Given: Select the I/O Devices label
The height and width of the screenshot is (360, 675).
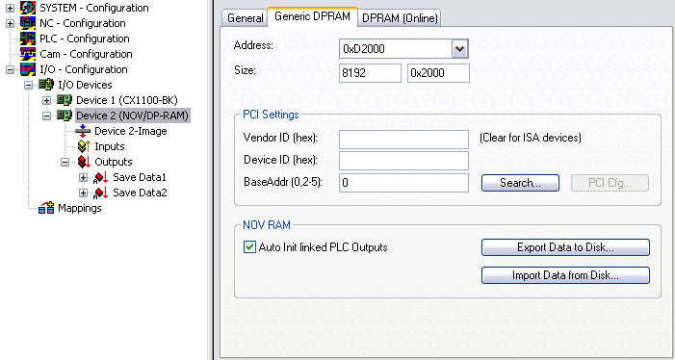Looking at the screenshot, I should 85,85.
